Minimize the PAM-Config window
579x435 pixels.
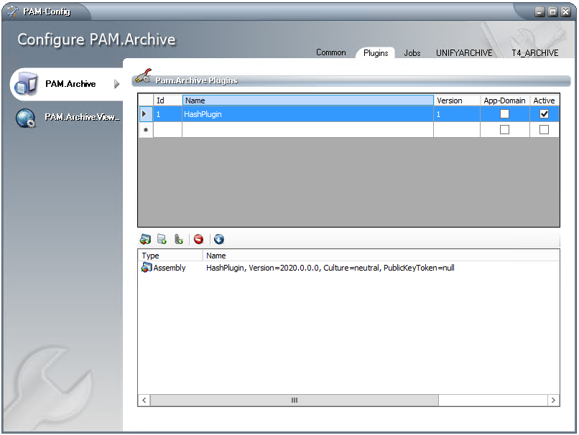tap(540, 11)
